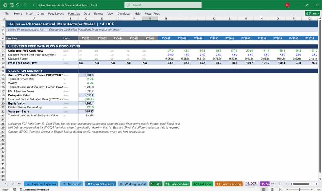Open the Data ribbon tab
This screenshot has height=191, width=322.
point(87,13)
